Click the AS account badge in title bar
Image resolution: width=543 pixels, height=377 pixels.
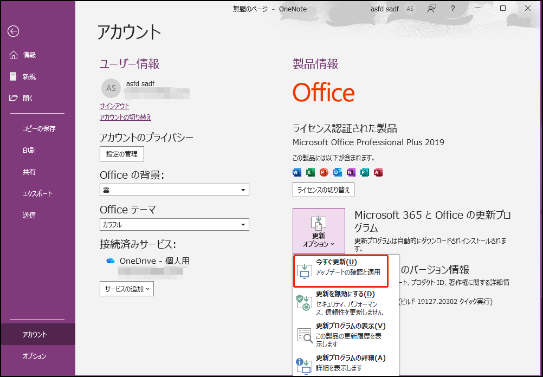pos(410,9)
